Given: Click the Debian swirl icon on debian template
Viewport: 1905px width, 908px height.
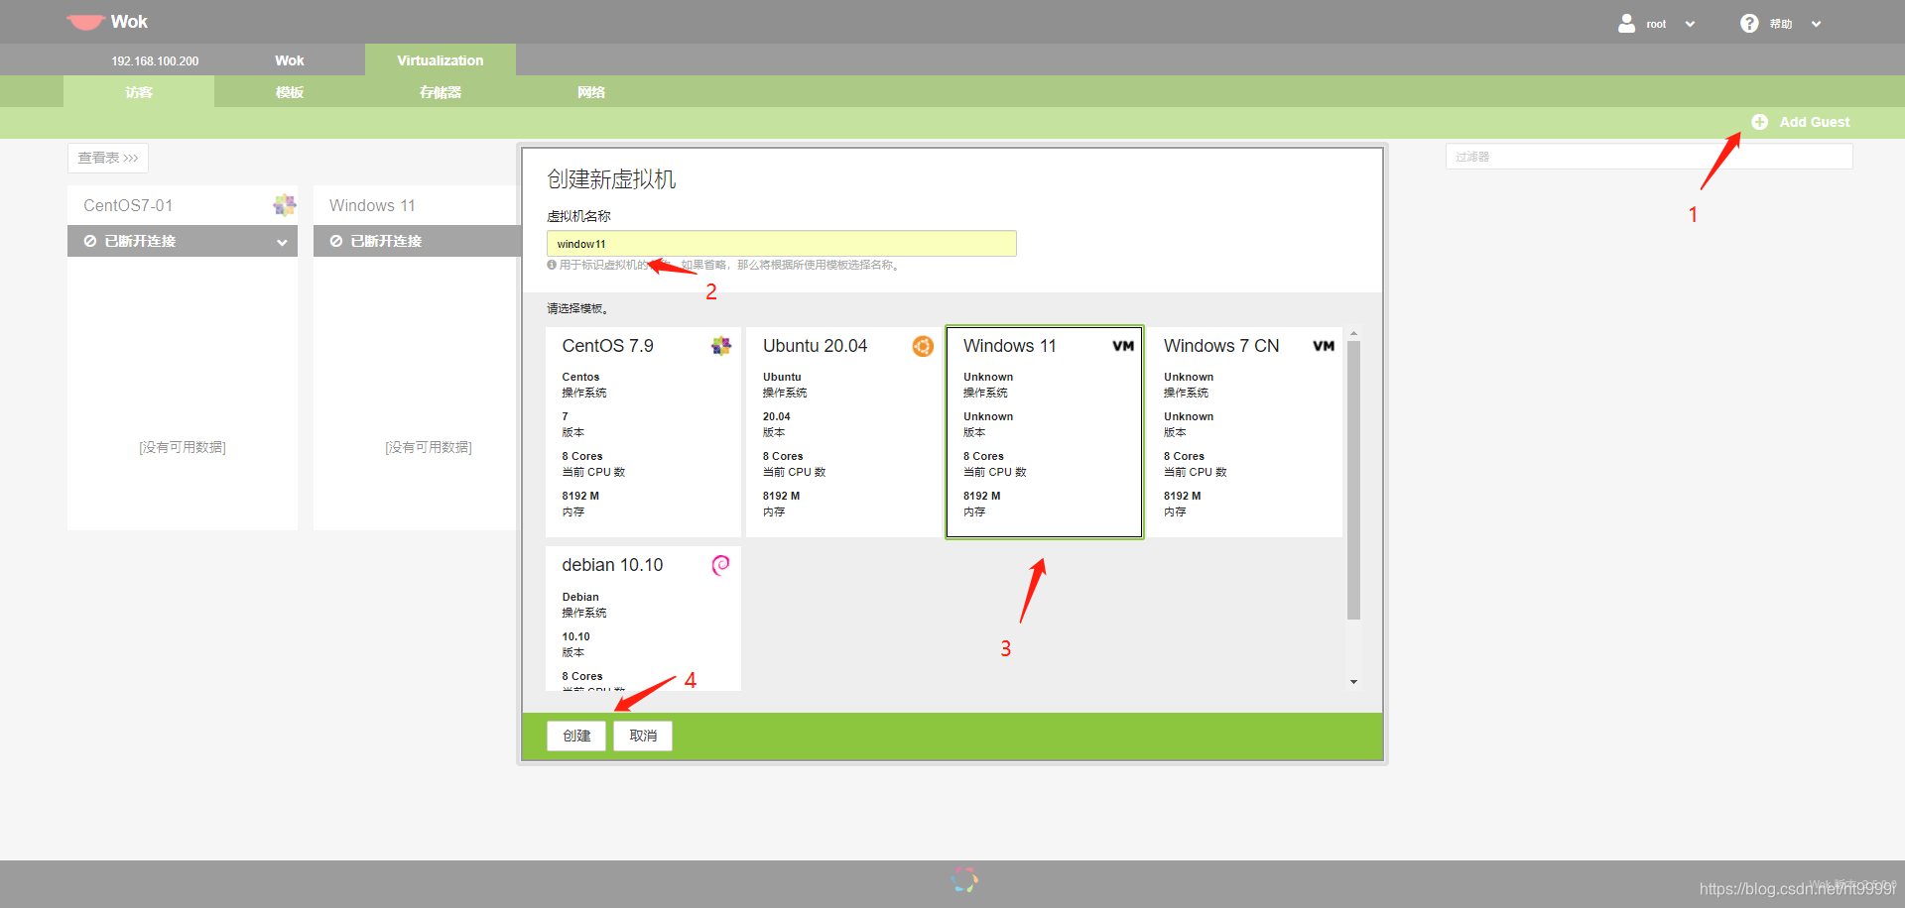Looking at the screenshot, I should (x=721, y=564).
